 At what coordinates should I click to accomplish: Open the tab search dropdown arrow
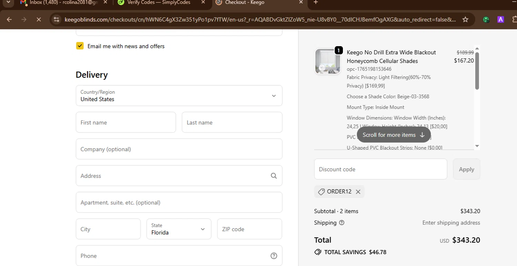8,2
